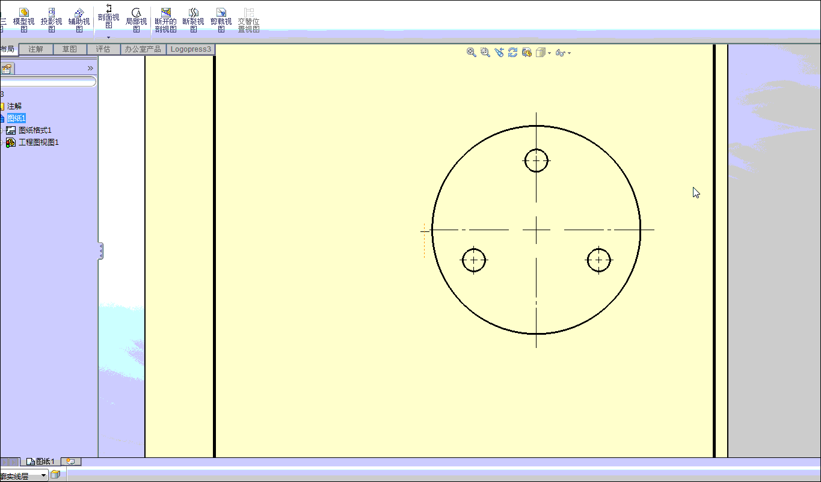
Task: Expand the 剖面视图 dropdown arrow
Action: pos(109,37)
